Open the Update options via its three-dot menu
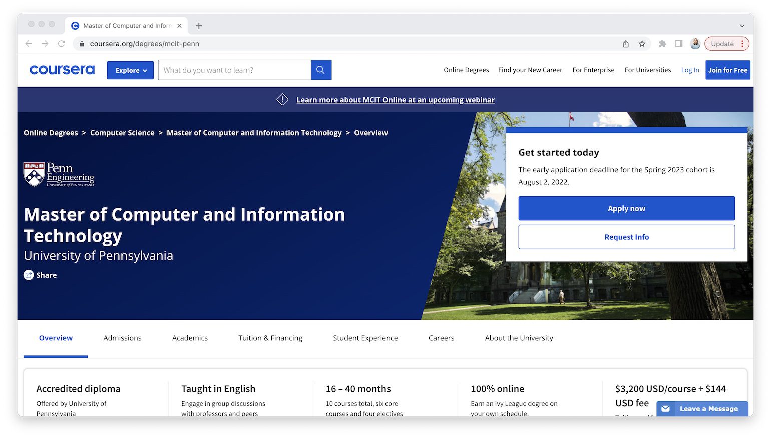 tap(742, 43)
